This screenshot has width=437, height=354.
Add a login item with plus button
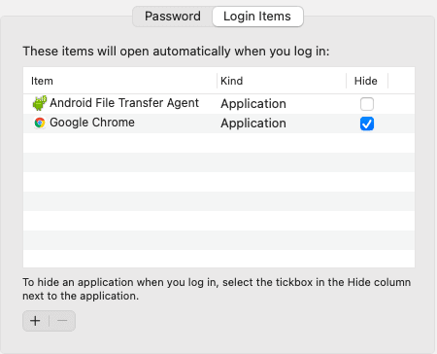pyautogui.click(x=35, y=321)
